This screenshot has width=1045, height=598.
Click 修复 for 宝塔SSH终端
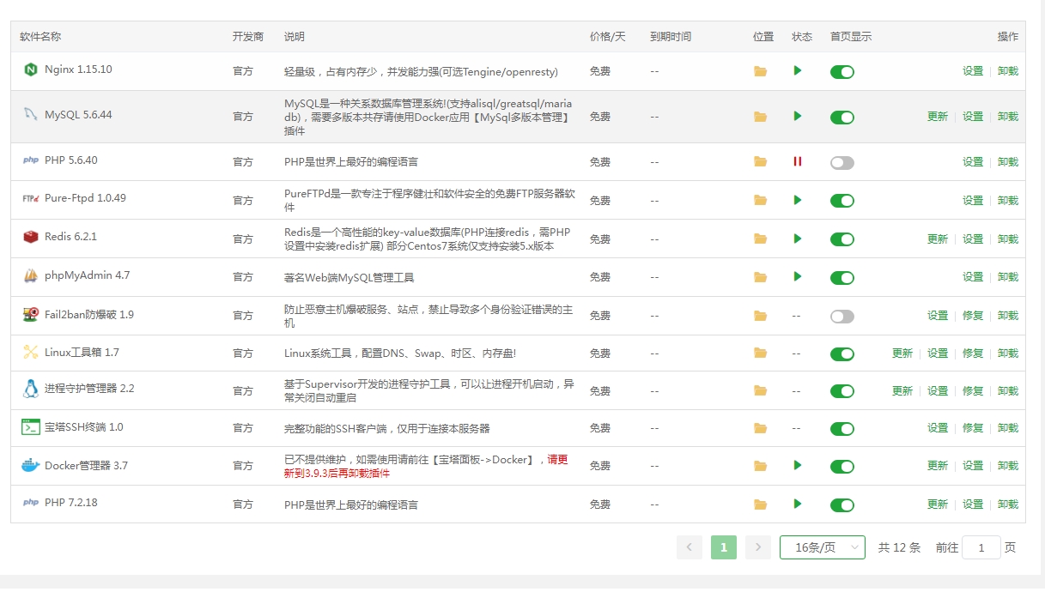point(973,428)
